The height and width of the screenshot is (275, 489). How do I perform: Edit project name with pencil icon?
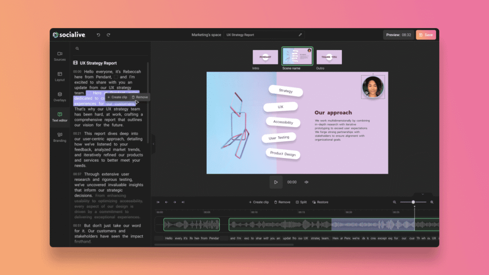click(300, 35)
